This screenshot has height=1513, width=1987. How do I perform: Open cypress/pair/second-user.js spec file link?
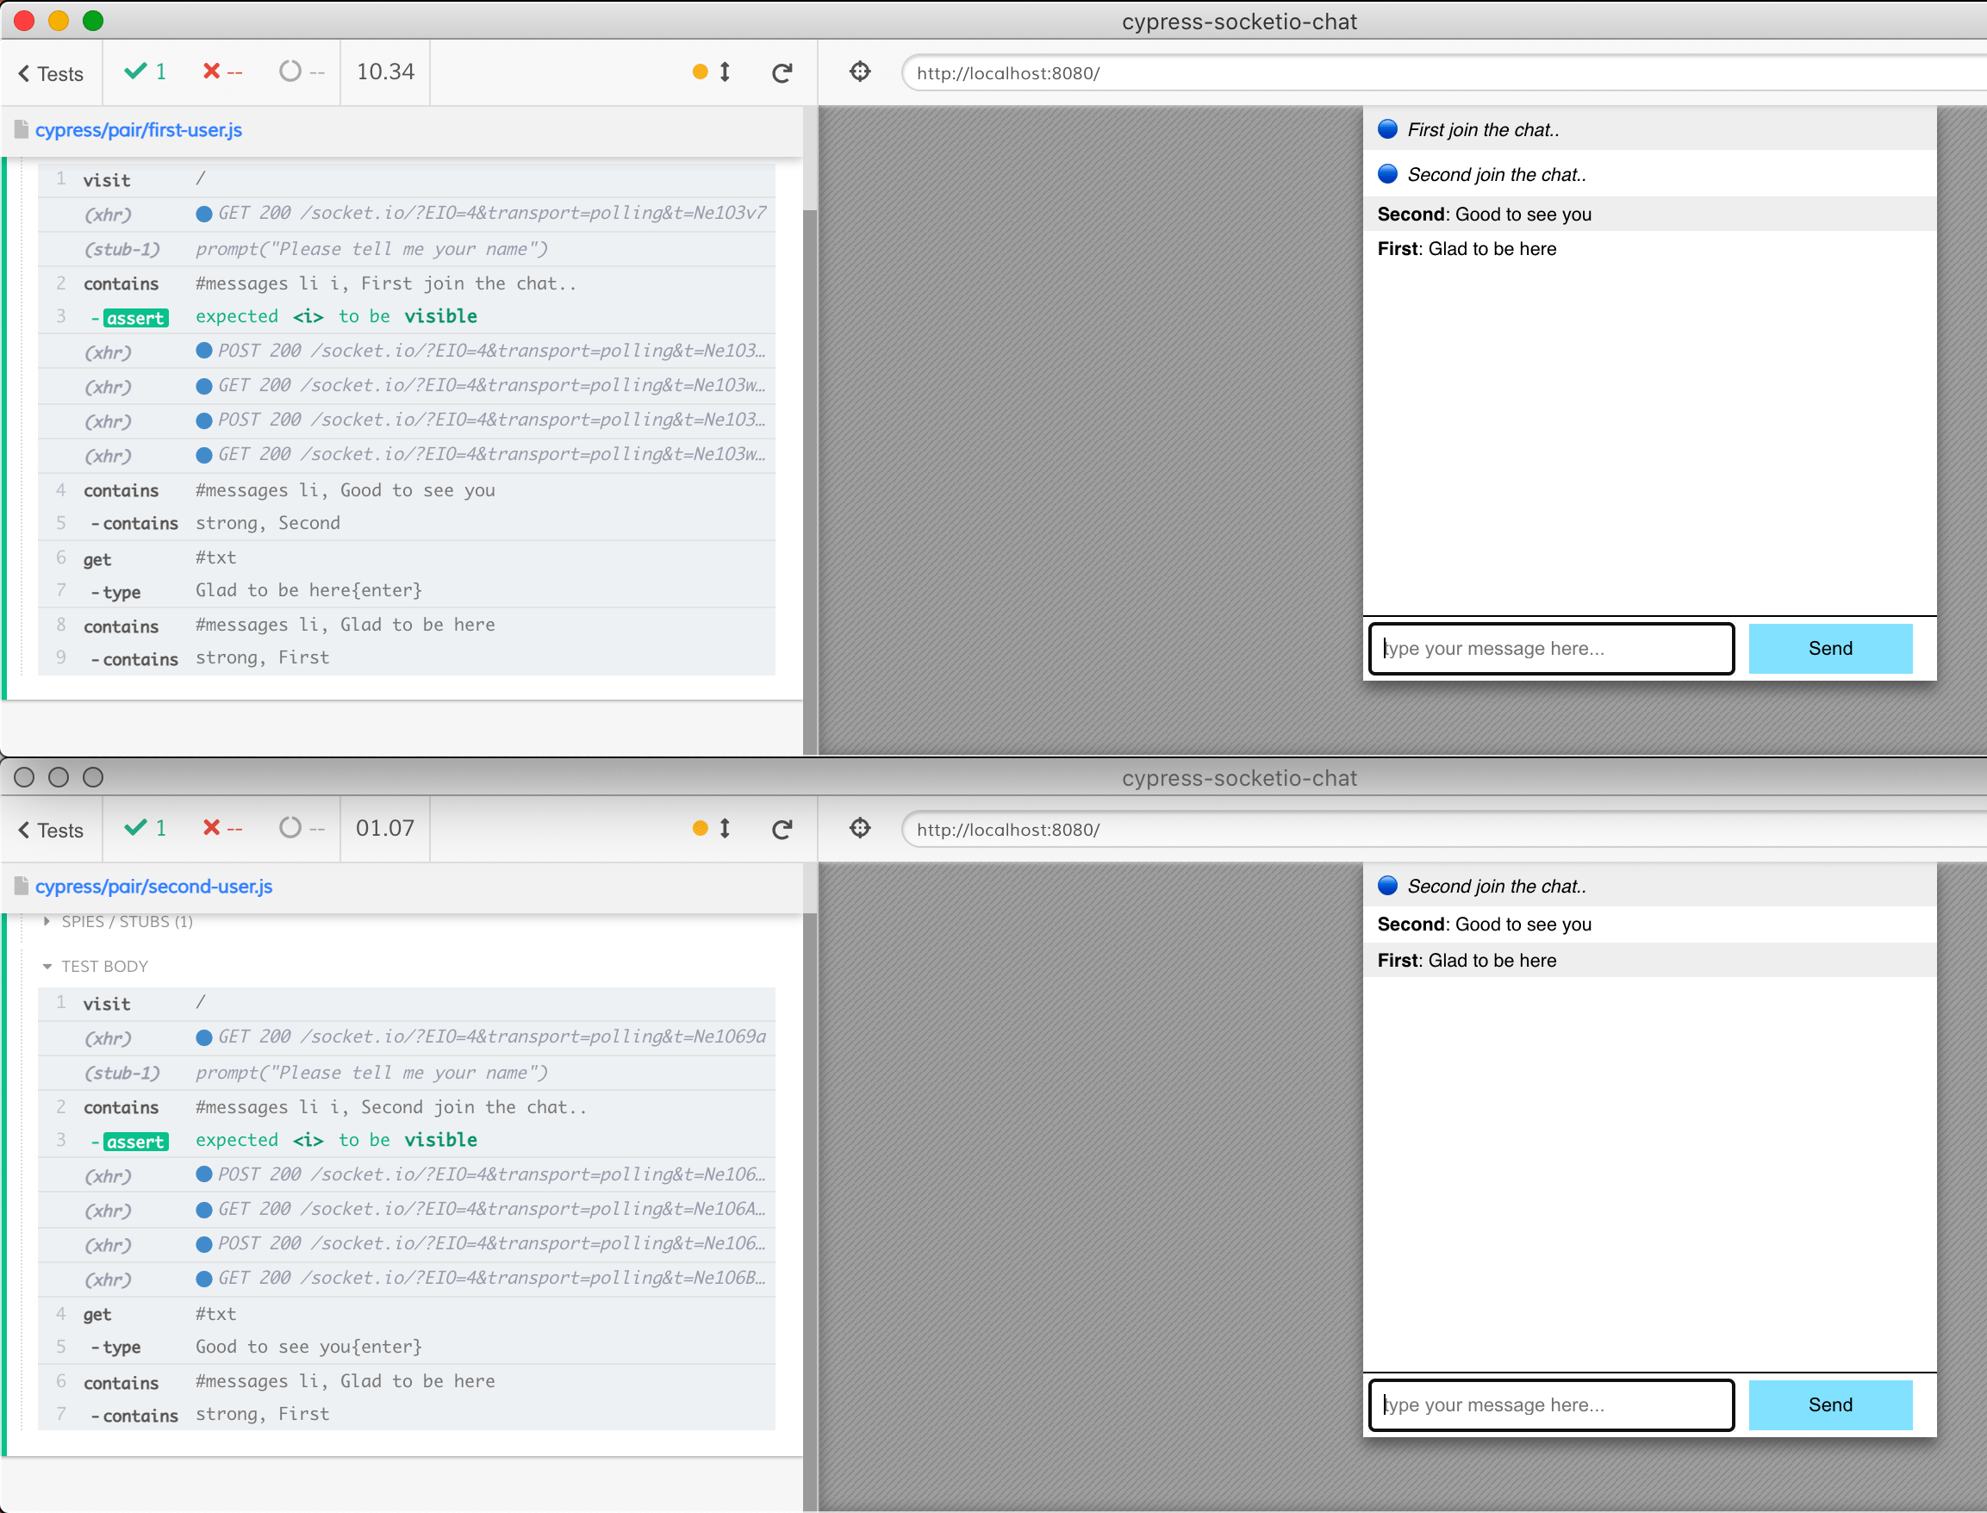click(x=154, y=887)
